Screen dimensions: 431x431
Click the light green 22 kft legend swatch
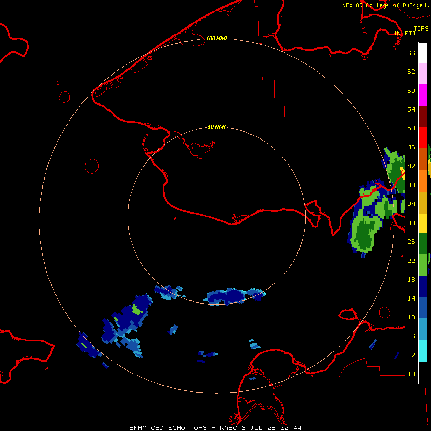(x=423, y=265)
